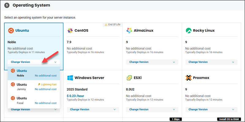Click the End Of Life warning icon
The height and width of the screenshot is (122, 245).
pos(106,25)
